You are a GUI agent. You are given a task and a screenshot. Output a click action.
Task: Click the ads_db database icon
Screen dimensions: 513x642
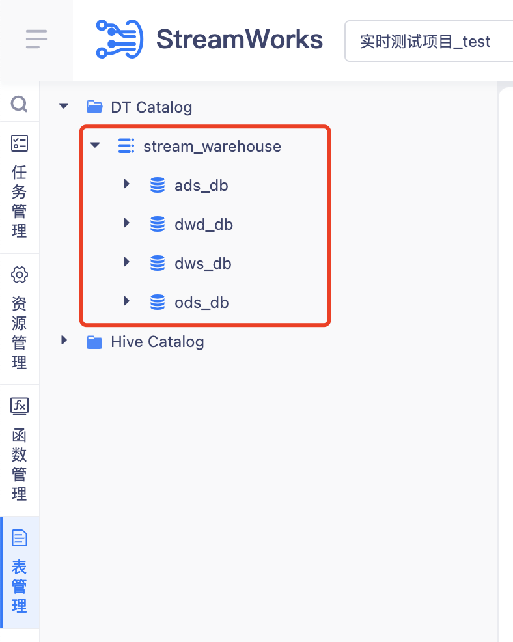coord(158,185)
